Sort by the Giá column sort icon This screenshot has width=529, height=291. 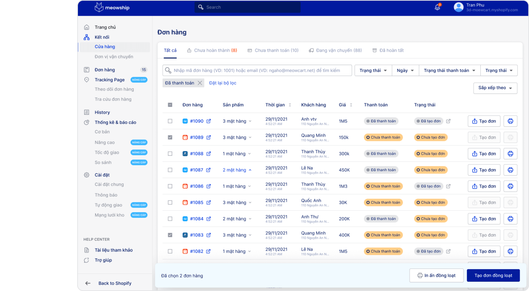point(351,105)
